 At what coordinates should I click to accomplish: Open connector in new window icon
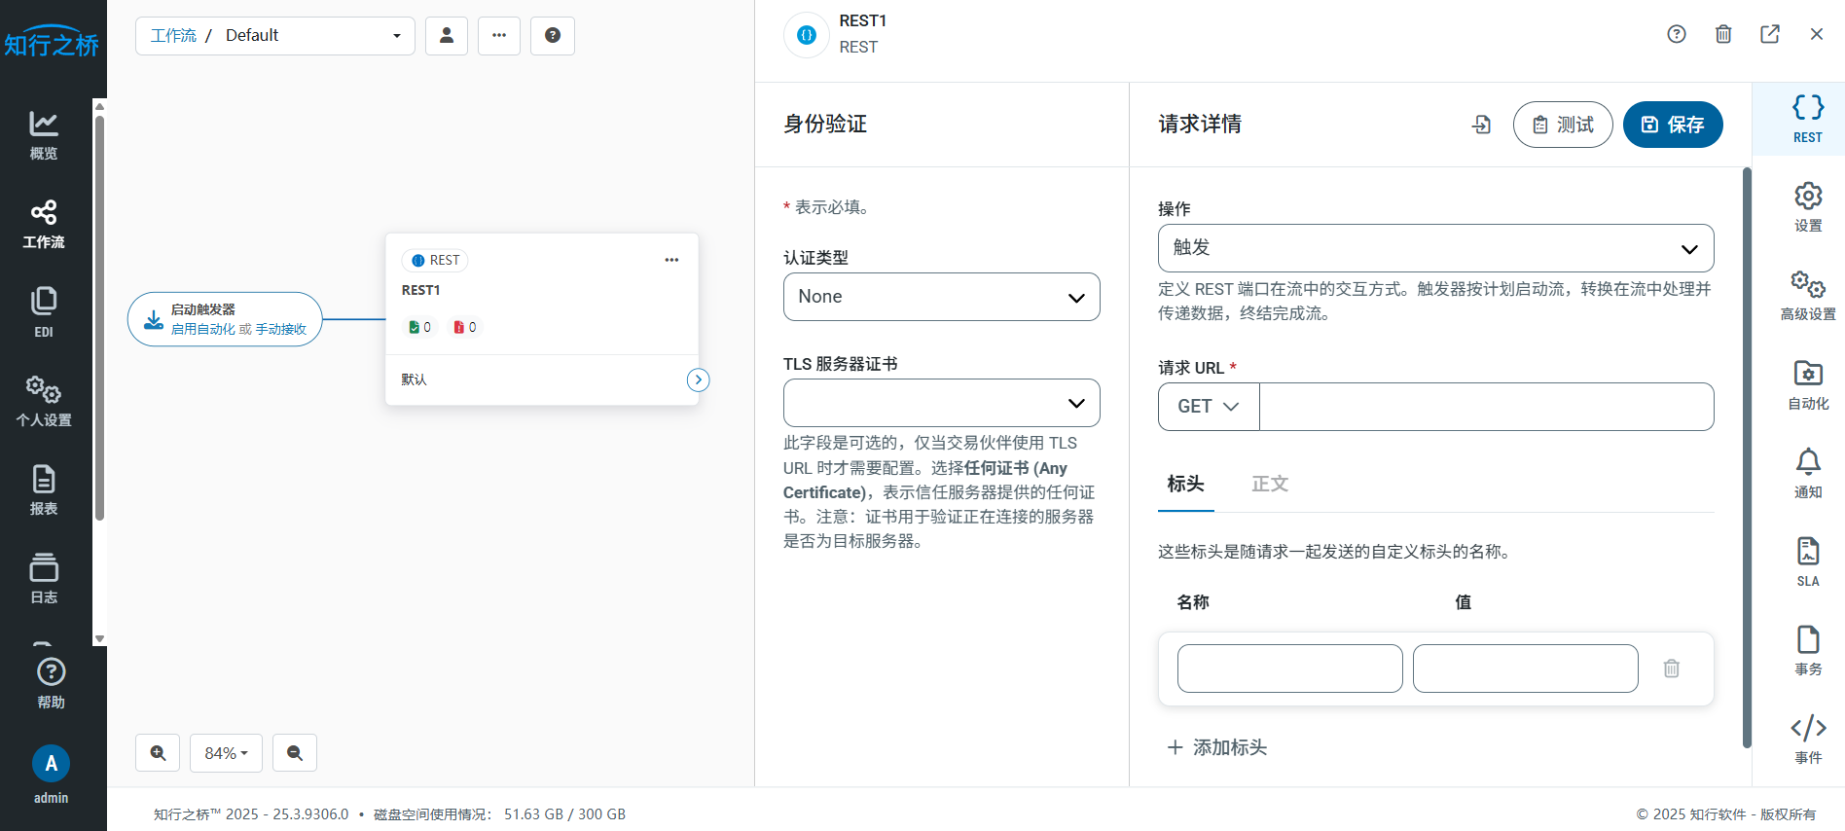tap(1769, 34)
